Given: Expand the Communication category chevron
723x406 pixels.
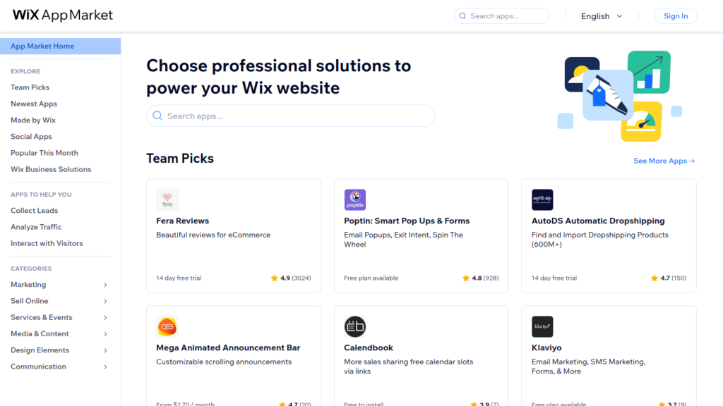Looking at the screenshot, I should (105, 367).
